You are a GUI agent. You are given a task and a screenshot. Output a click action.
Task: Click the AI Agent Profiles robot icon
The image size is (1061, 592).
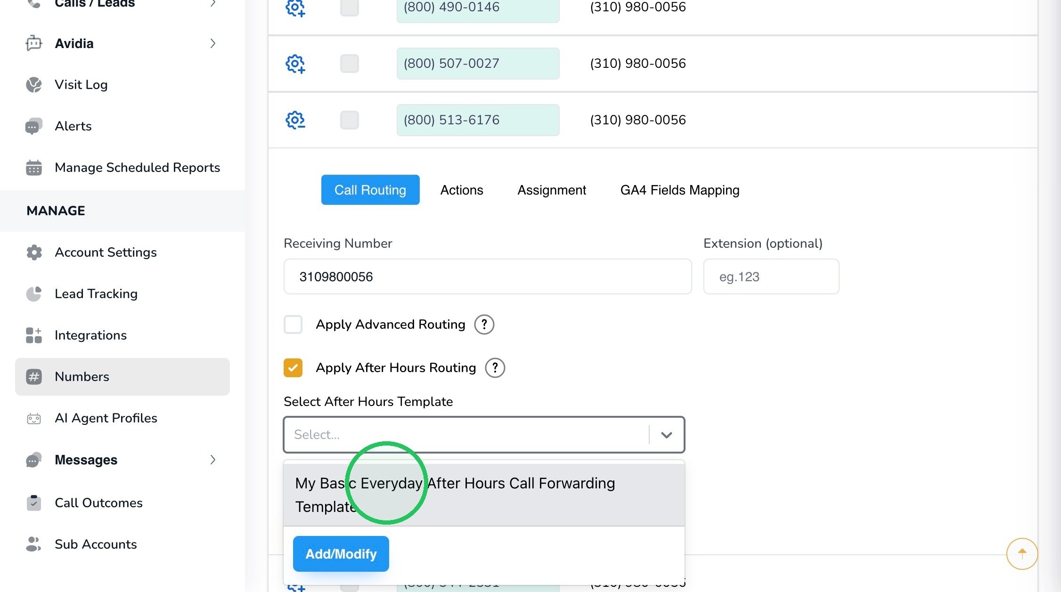click(x=34, y=418)
